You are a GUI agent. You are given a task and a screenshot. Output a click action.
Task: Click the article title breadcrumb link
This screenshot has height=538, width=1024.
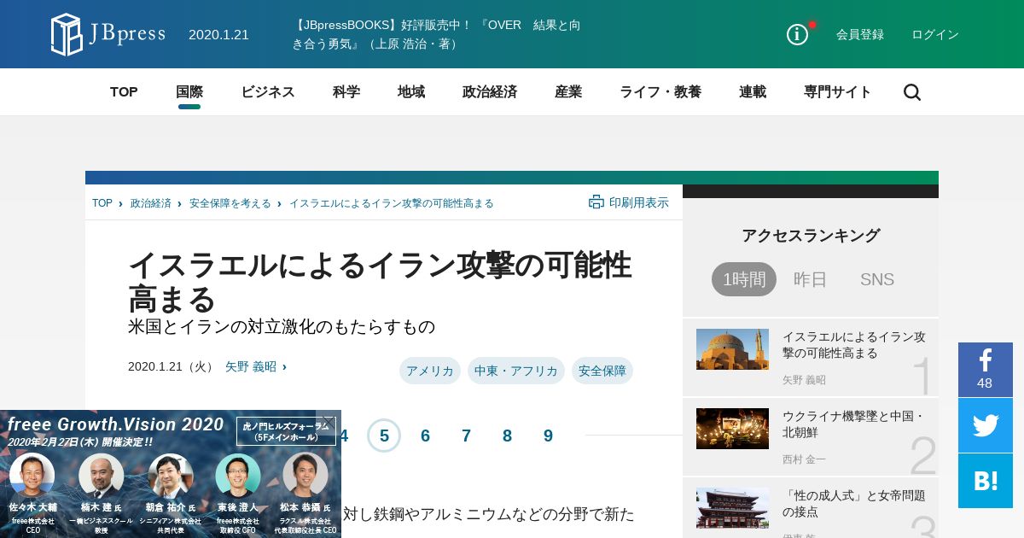click(392, 203)
